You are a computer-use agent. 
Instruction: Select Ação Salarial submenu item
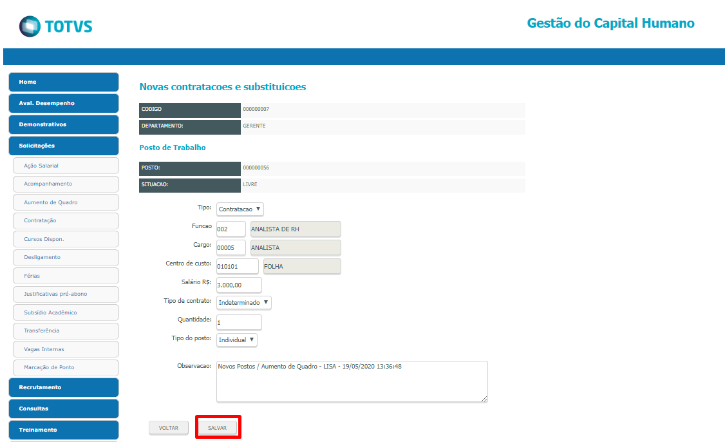click(x=66, y=166)
